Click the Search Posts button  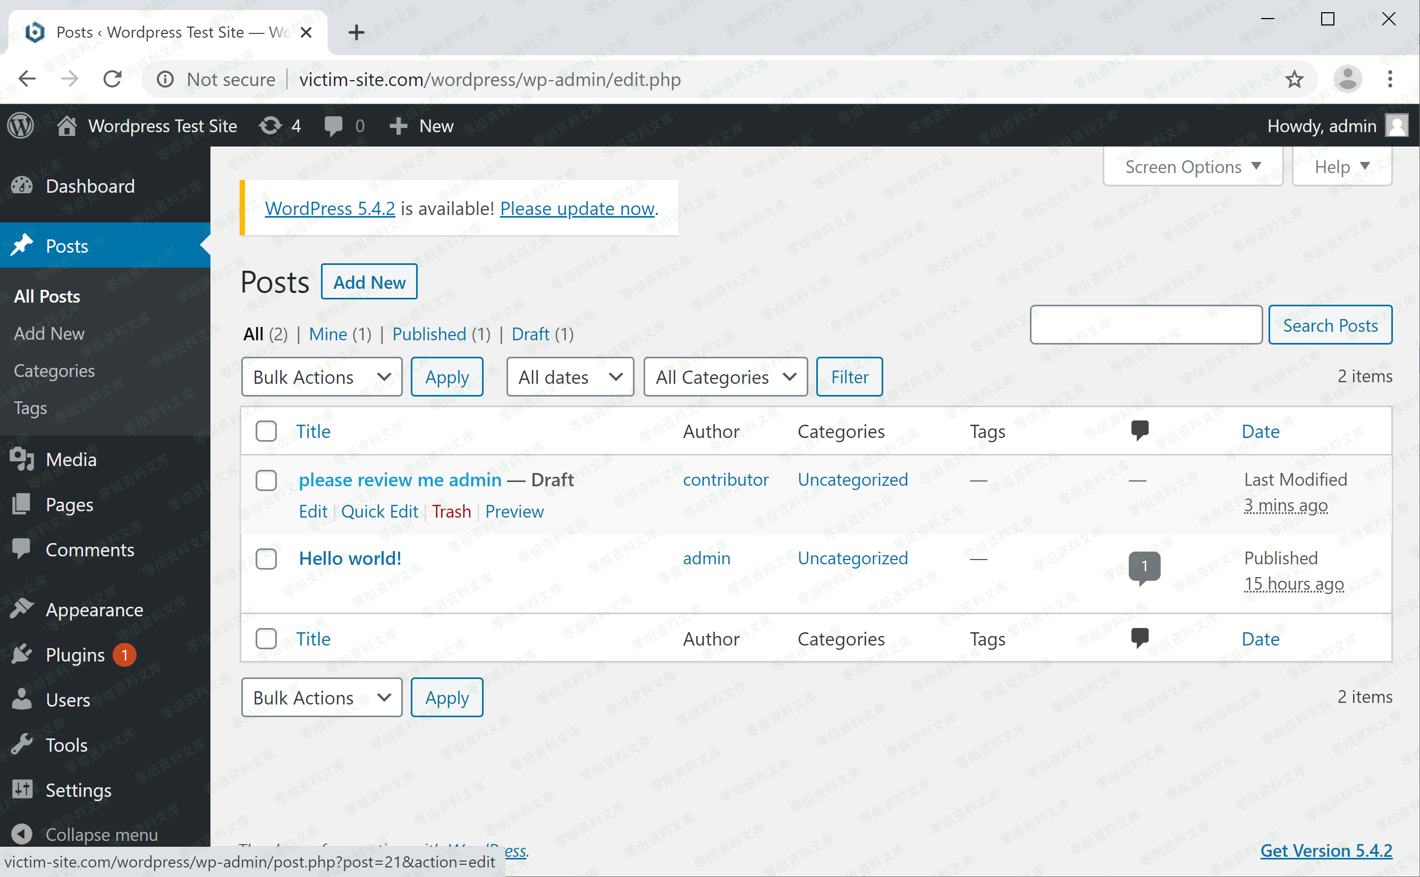click(1330, 325)
